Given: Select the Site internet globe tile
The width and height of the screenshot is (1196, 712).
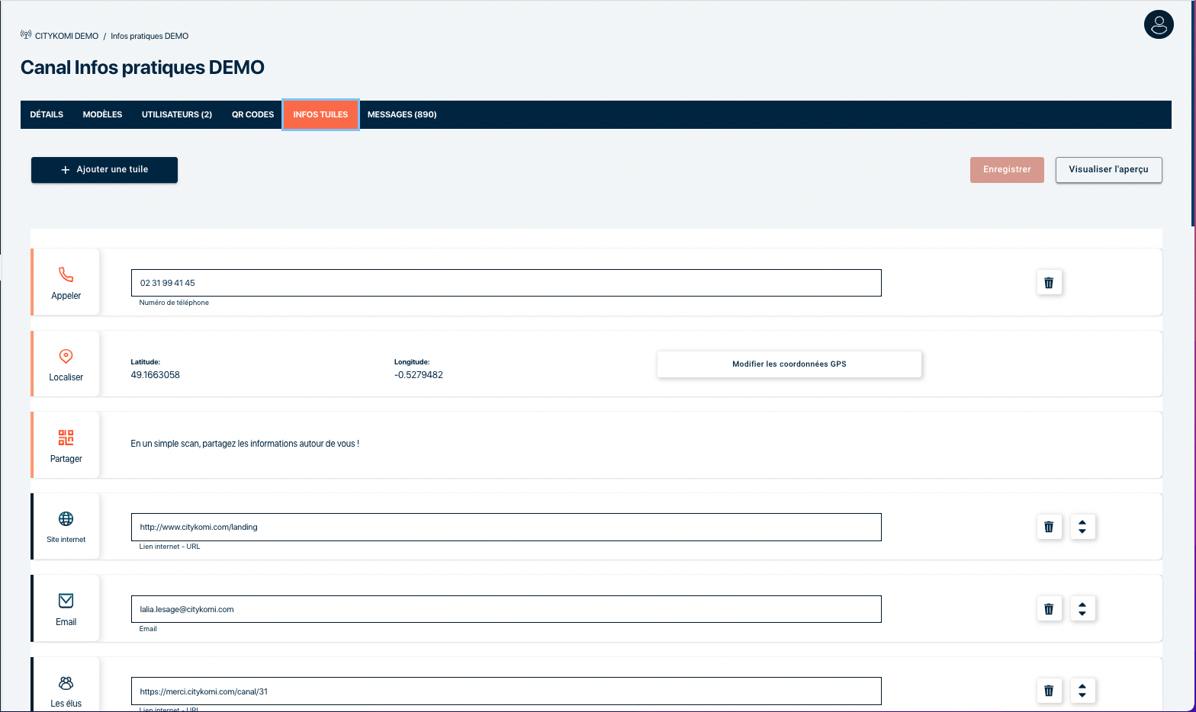Looking at the screenshot, I should click(66, 527).
